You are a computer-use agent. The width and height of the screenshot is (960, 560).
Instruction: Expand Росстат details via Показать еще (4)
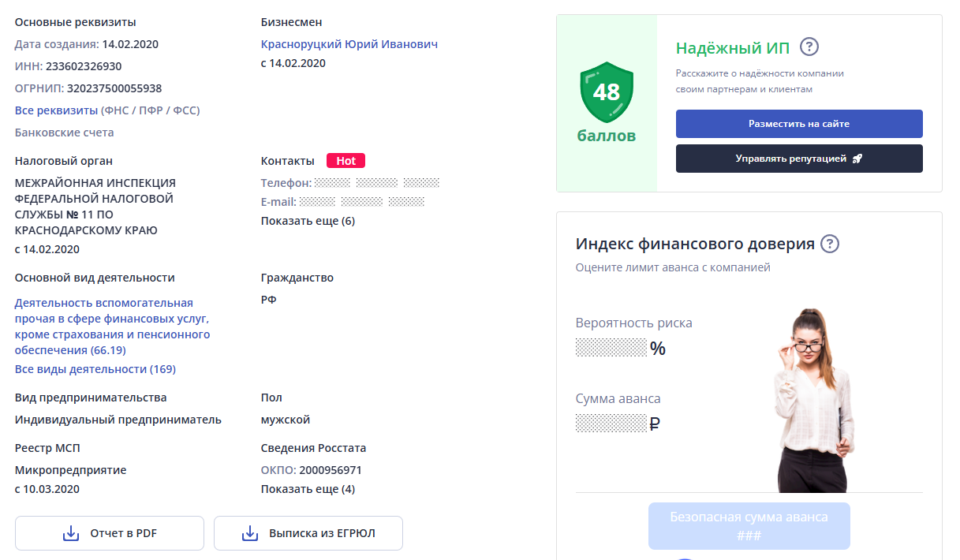(308, 489)
